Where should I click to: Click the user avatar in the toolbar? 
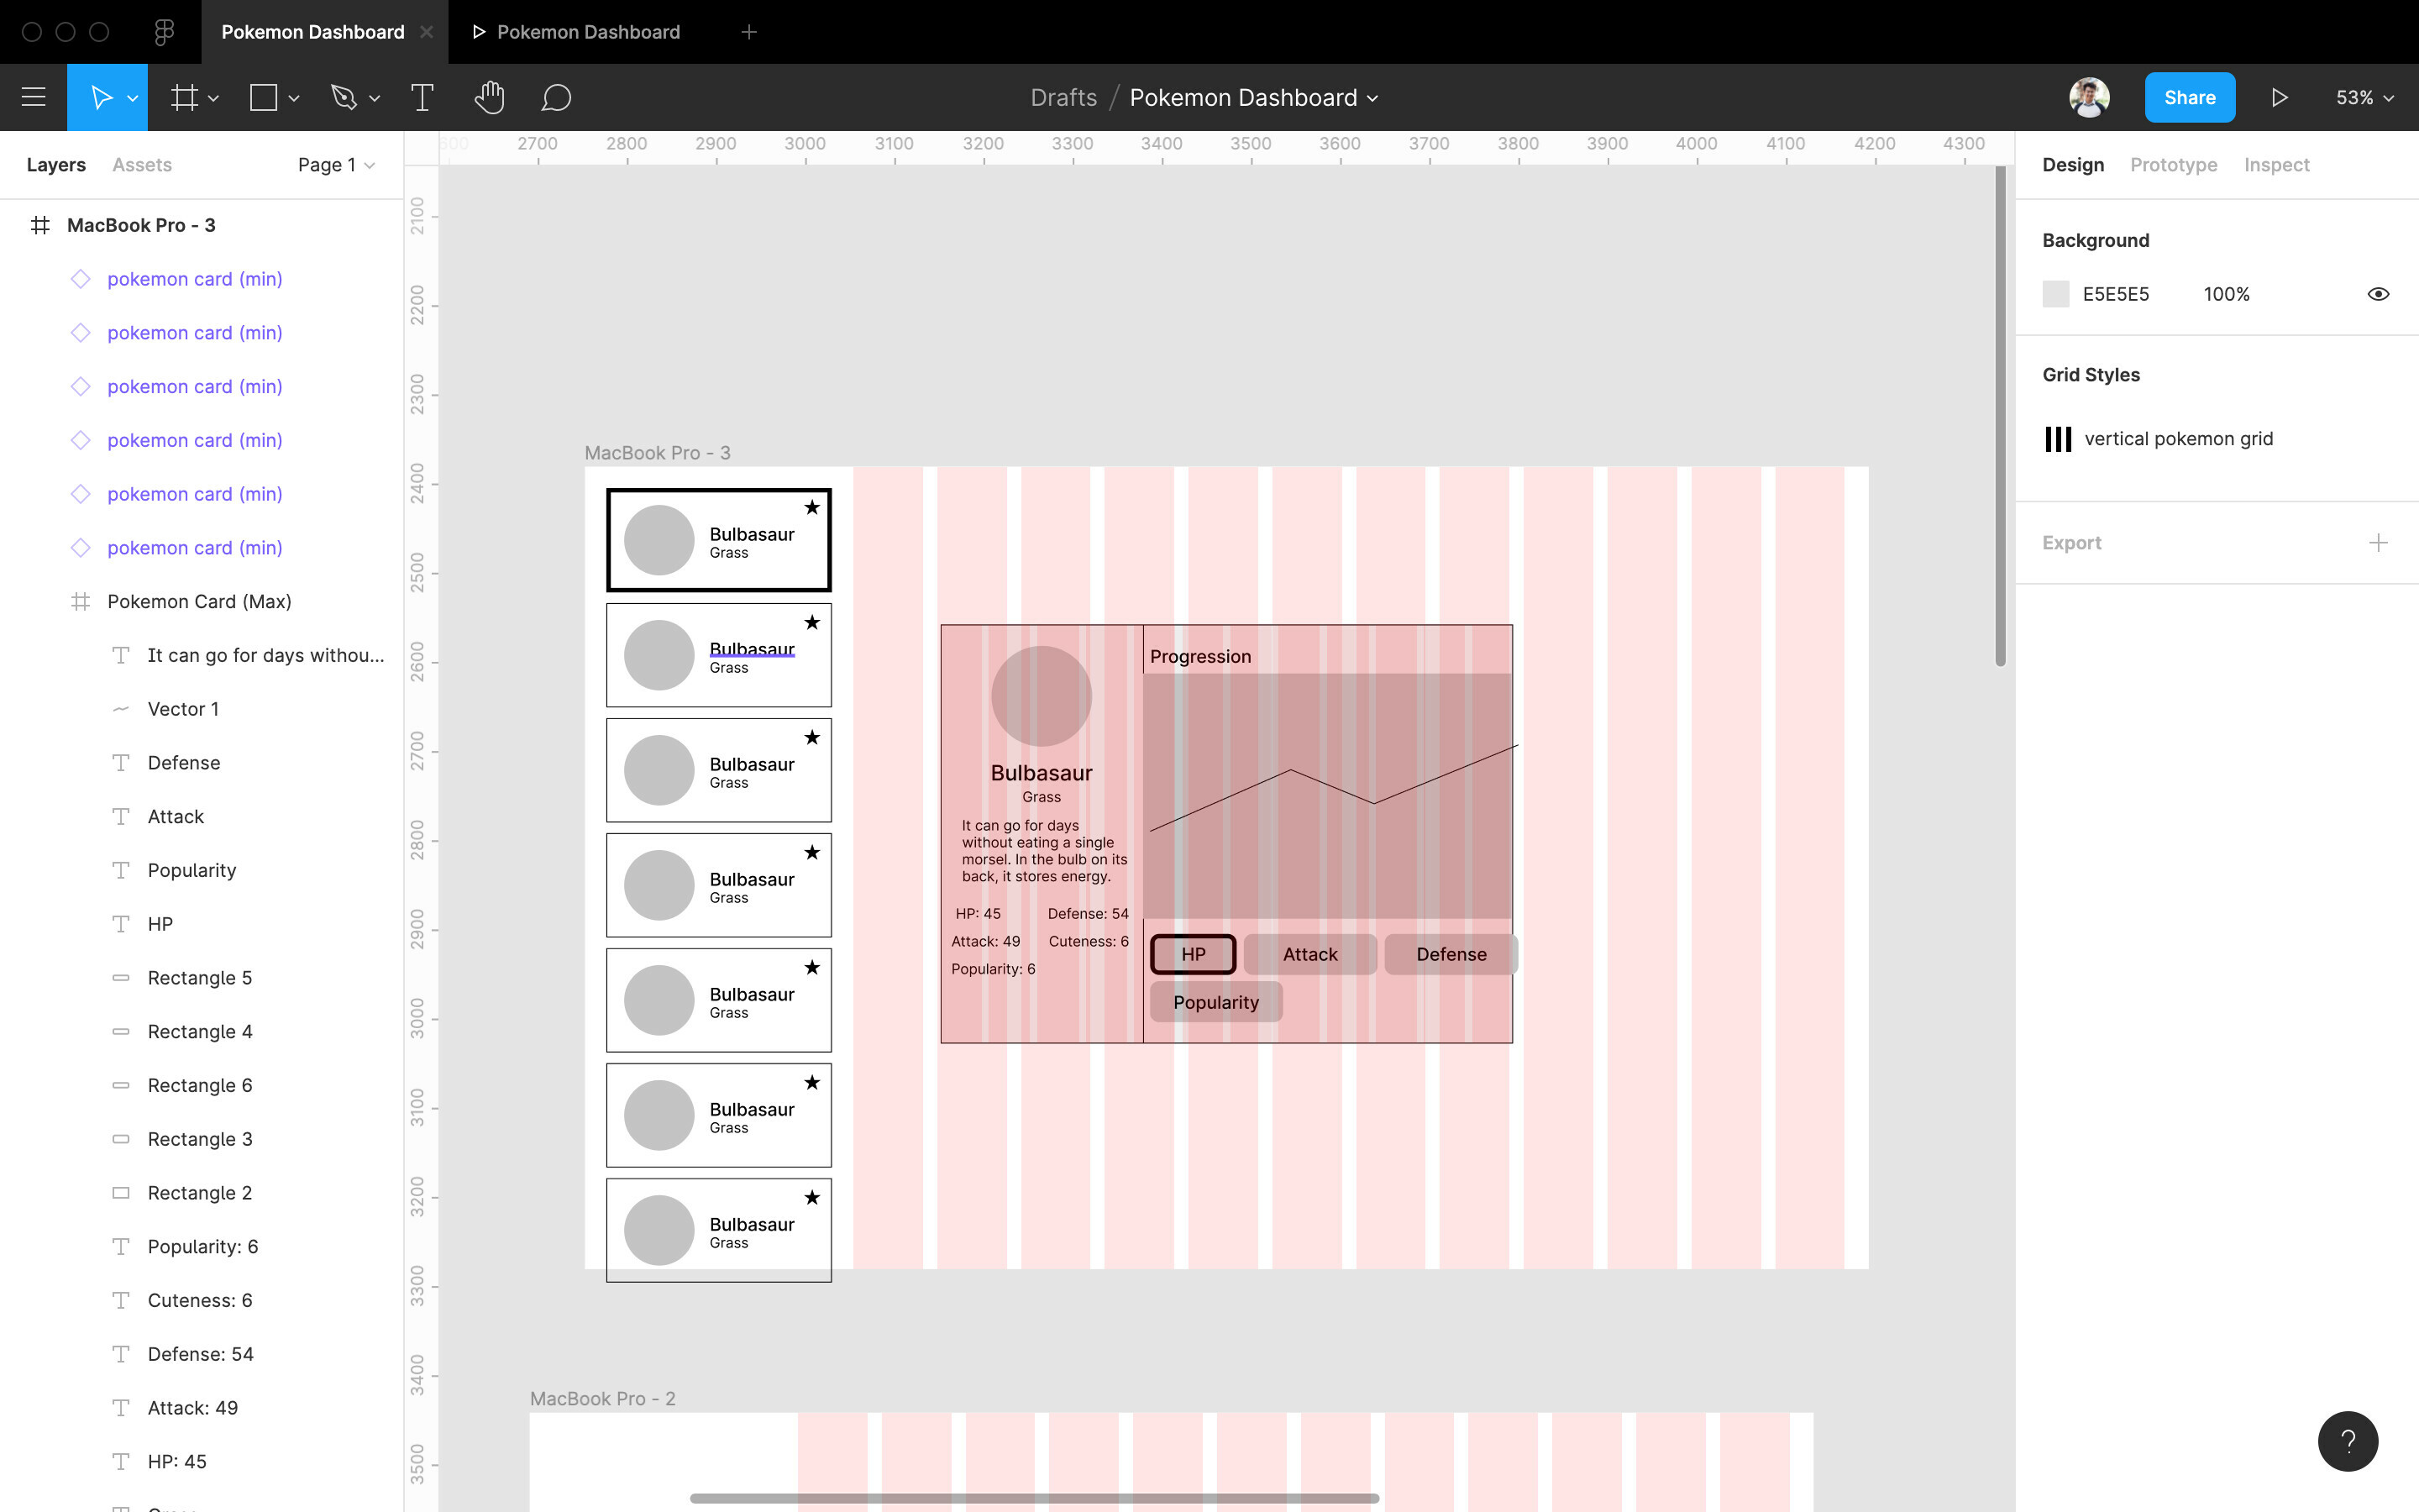pos(2089,97)
